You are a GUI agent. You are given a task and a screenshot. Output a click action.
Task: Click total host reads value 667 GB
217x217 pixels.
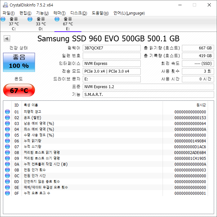[x=198, y=48]
